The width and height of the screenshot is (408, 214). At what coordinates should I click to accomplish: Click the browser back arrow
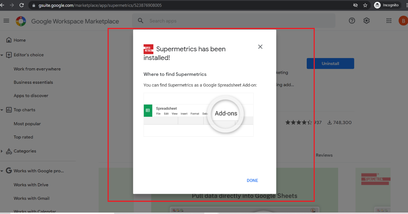pyautogui.click(x=2, y=5)
